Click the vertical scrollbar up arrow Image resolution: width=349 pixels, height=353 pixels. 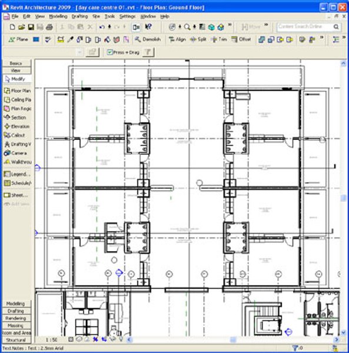tap(343, 64)
